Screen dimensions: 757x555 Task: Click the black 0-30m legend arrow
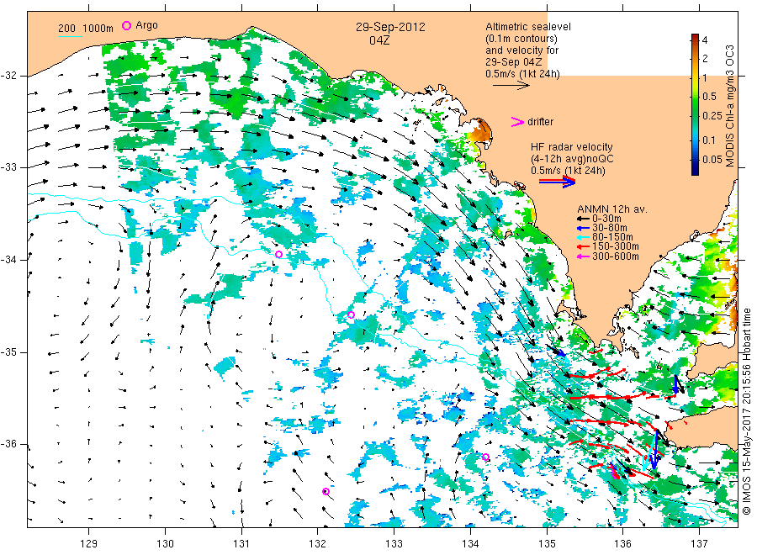583,219
